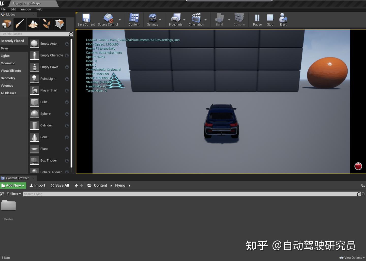Open the Filters dropdown

tap(14, 194)
